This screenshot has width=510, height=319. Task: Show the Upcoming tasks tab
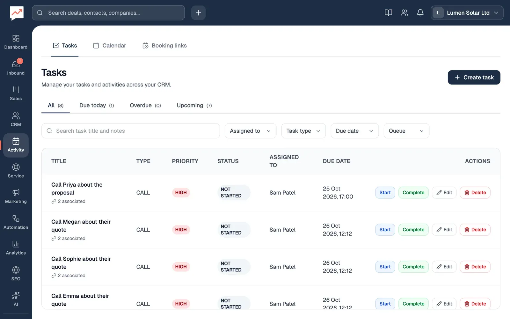tap(194, 106)
